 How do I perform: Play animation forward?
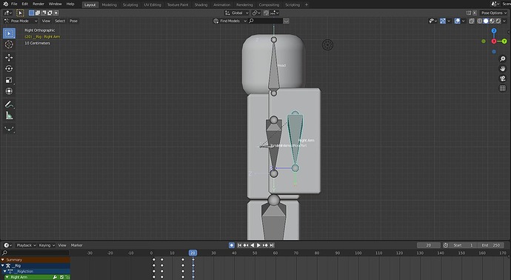[258, 245]
